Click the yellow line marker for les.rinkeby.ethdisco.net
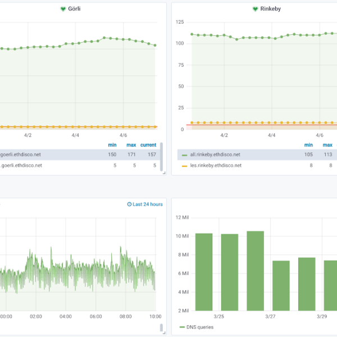The image size is (337, 337). [184, 166]
